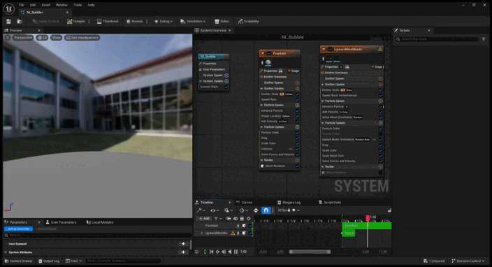
Task: Open the Debug dropdown
Action: click(164, 22)
